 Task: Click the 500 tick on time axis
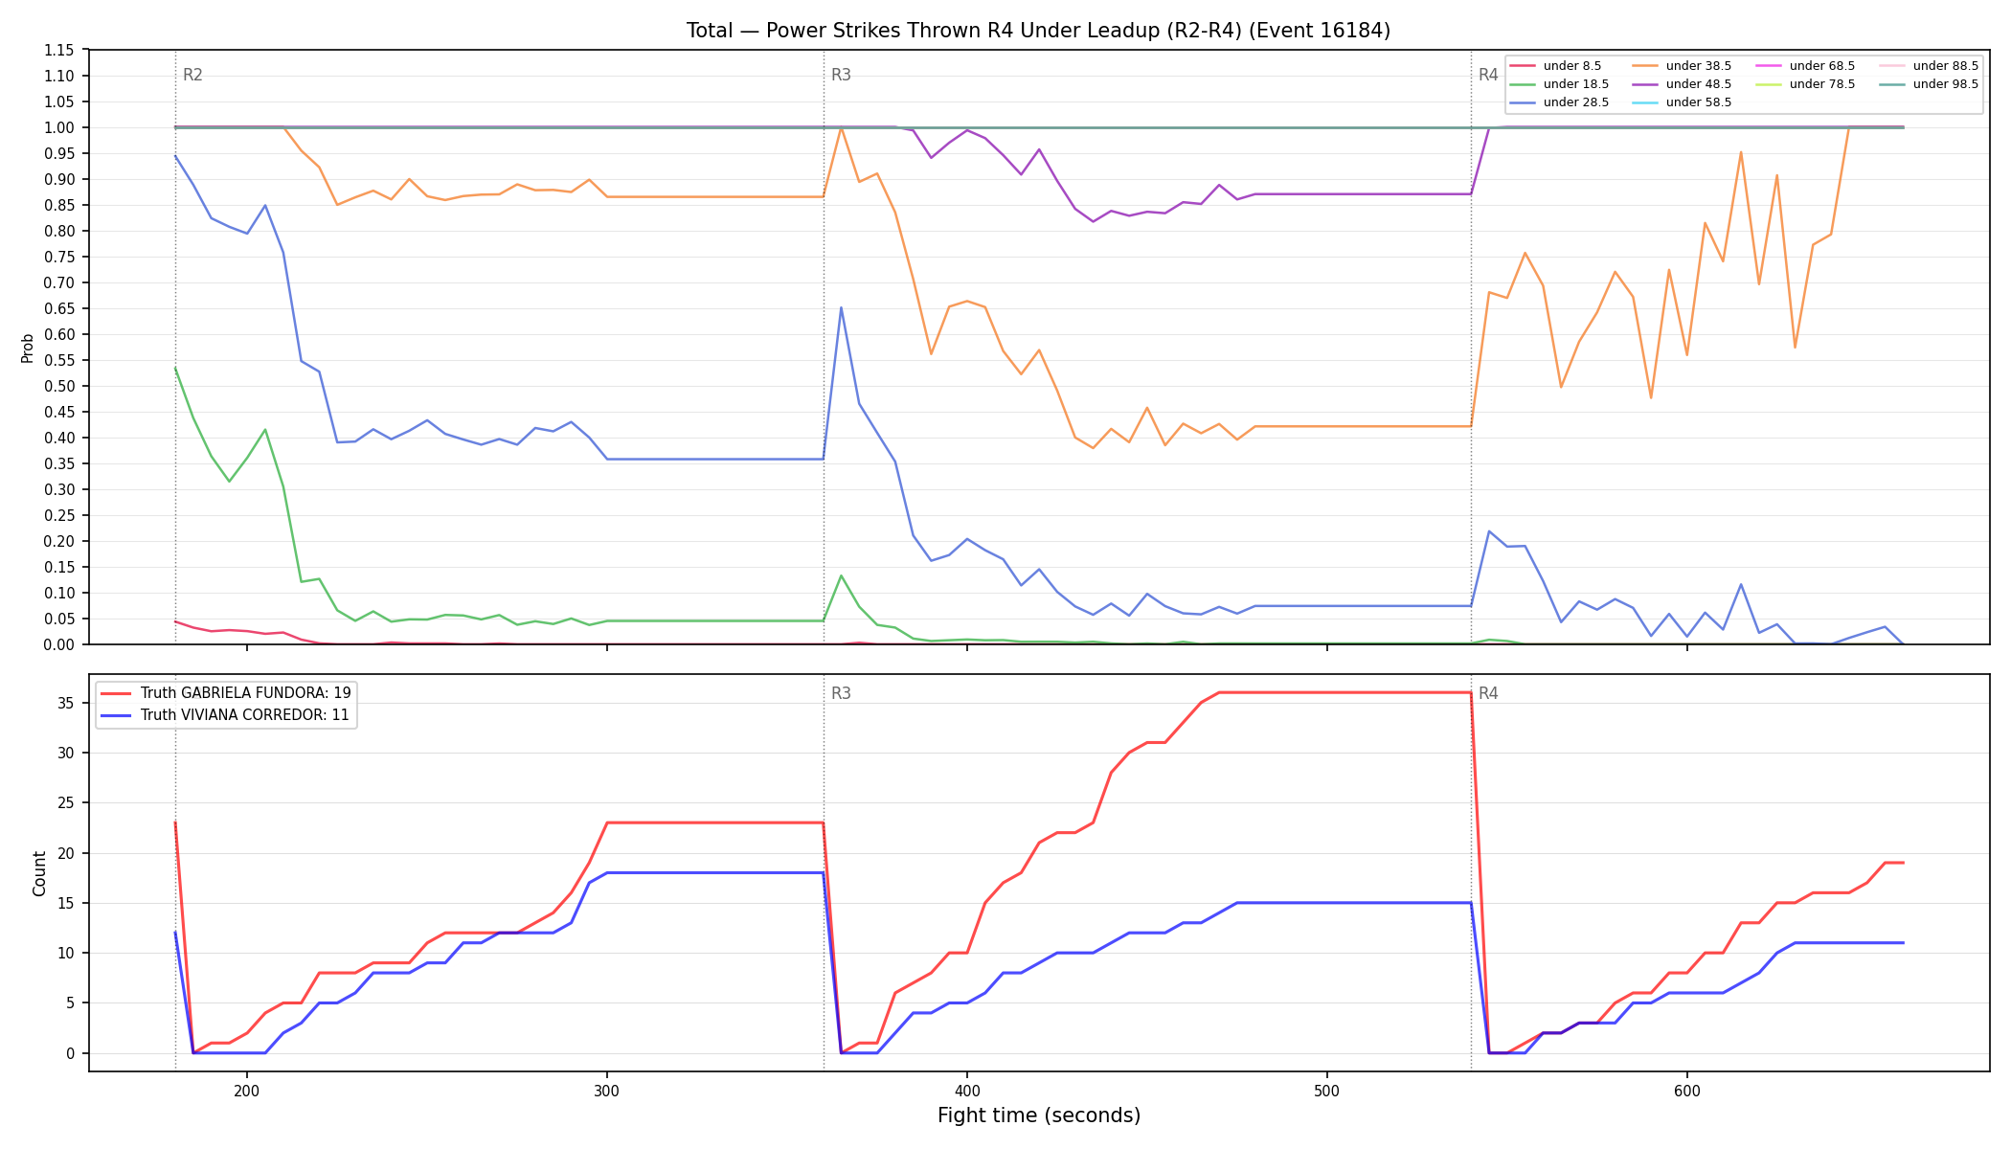coord(1327,1089)
